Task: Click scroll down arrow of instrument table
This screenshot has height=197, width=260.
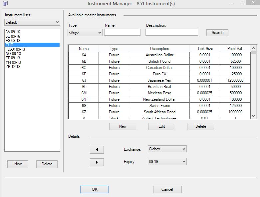Action: (x=254, y=116)
